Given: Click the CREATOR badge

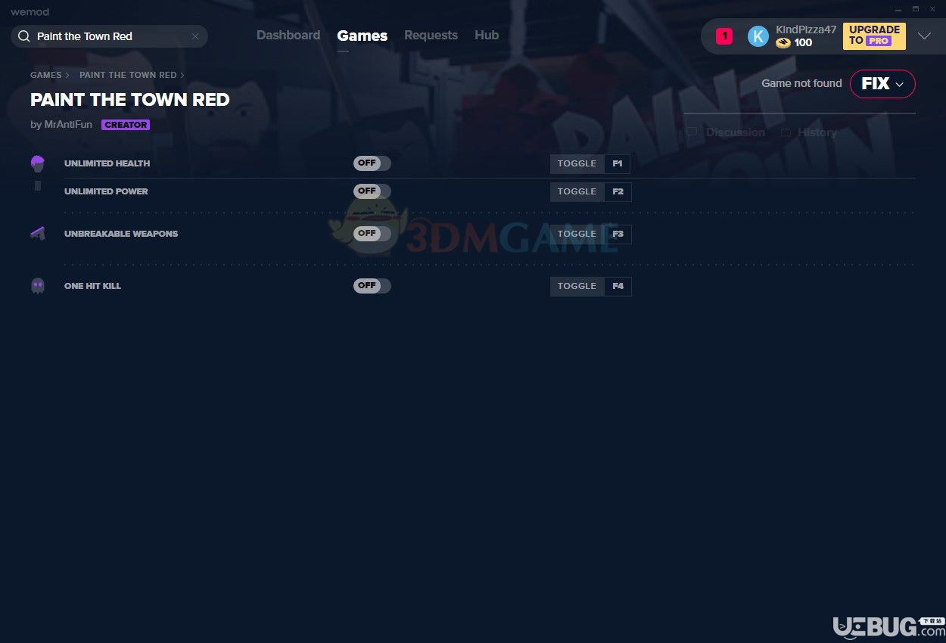Looking at the screenshot, I should pyautogui.click(x=126, y=125).
